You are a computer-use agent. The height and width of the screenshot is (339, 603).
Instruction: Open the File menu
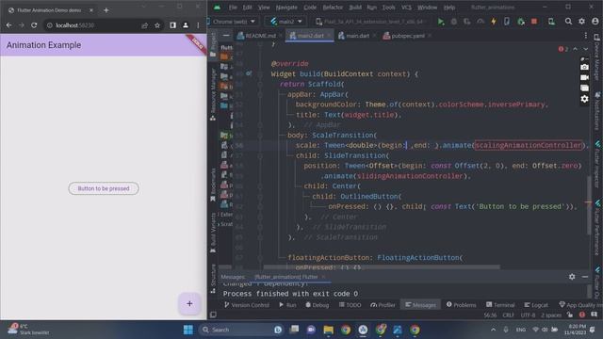(x=233, y=8)
